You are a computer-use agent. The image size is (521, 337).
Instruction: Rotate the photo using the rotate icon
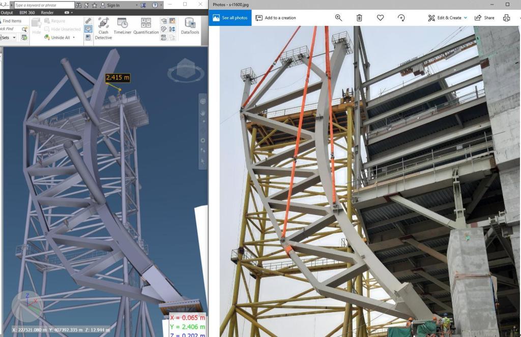click(401, 18)
